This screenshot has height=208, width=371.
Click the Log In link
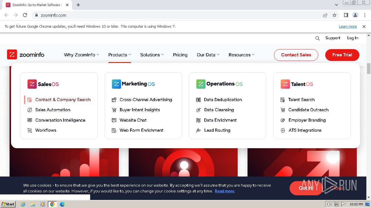pyautogui.click(x=352, y=38)
